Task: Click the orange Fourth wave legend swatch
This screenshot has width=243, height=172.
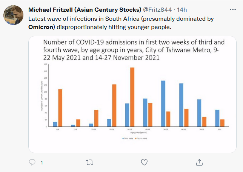Action: pyautogui.click(x=136, y=138)
